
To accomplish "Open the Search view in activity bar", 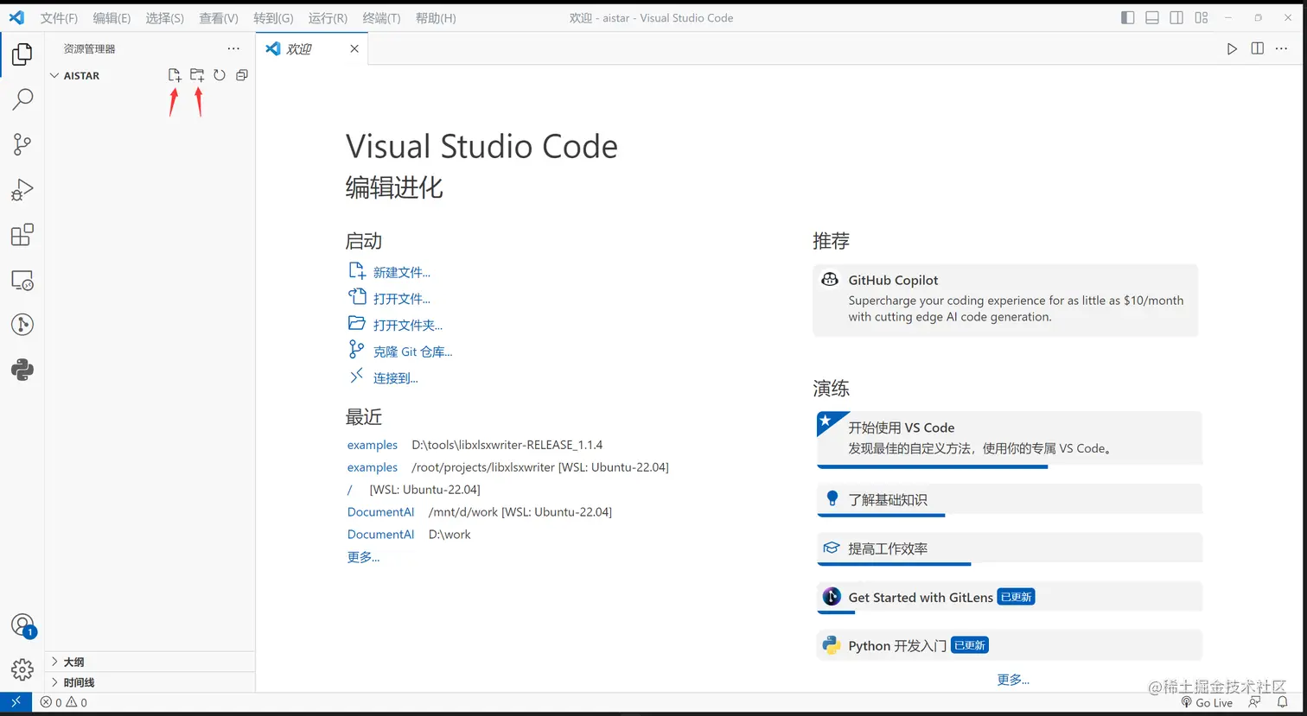I will click(x=22, y=99).
